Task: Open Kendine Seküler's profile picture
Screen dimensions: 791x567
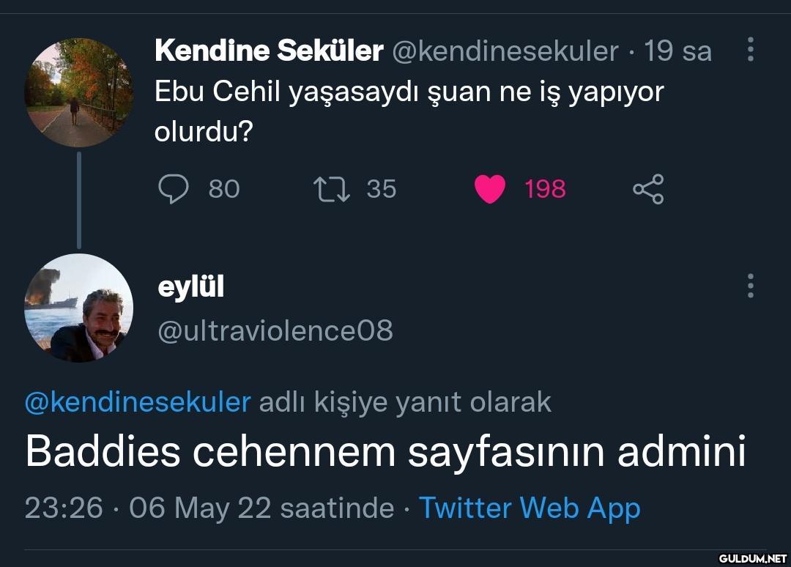Action: point(79,92)
